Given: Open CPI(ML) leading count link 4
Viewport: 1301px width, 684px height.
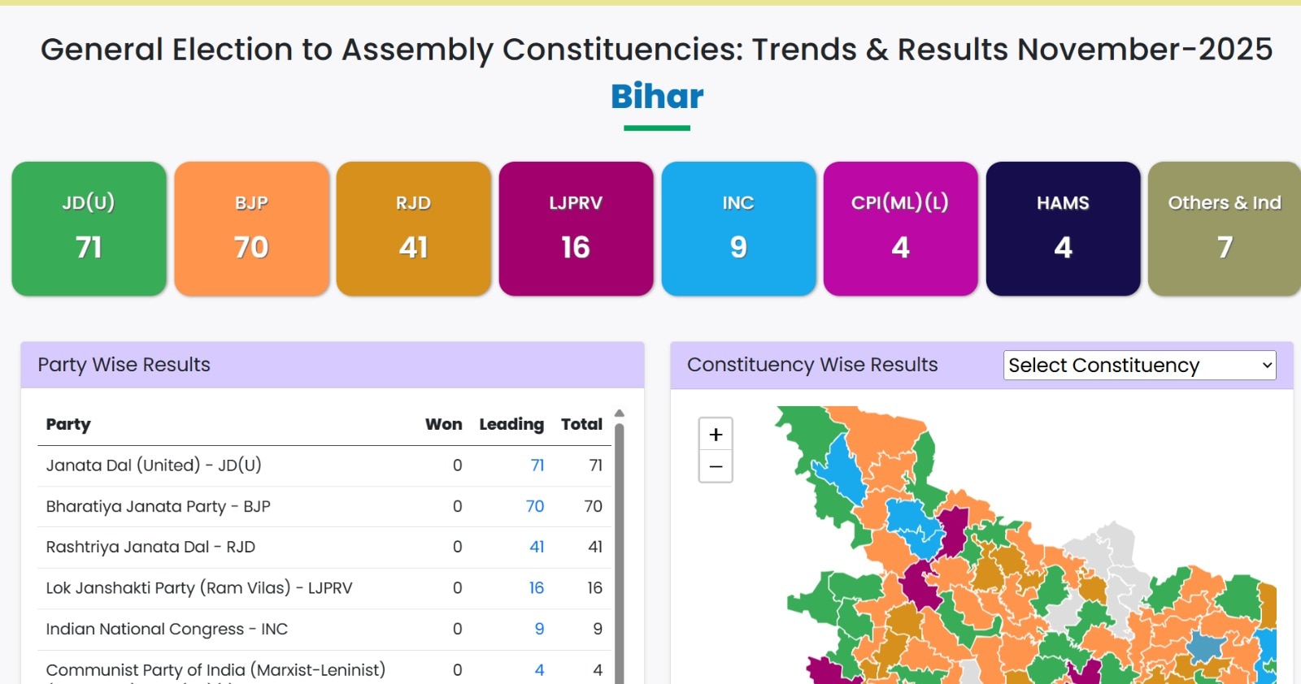Looking at the screenshot, I should 539,670.
